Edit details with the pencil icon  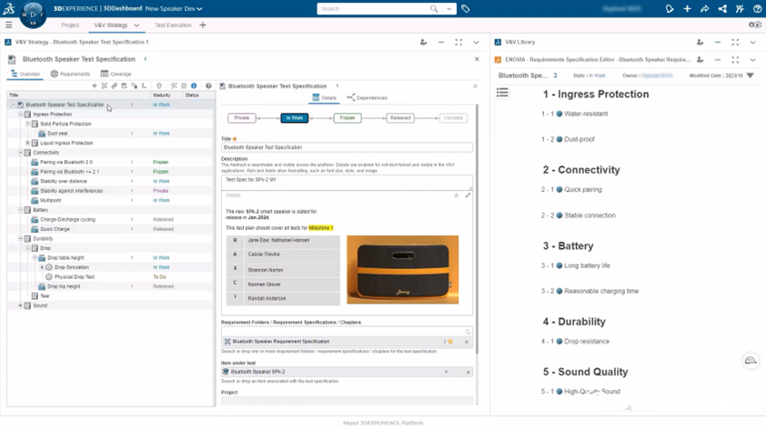468,195
